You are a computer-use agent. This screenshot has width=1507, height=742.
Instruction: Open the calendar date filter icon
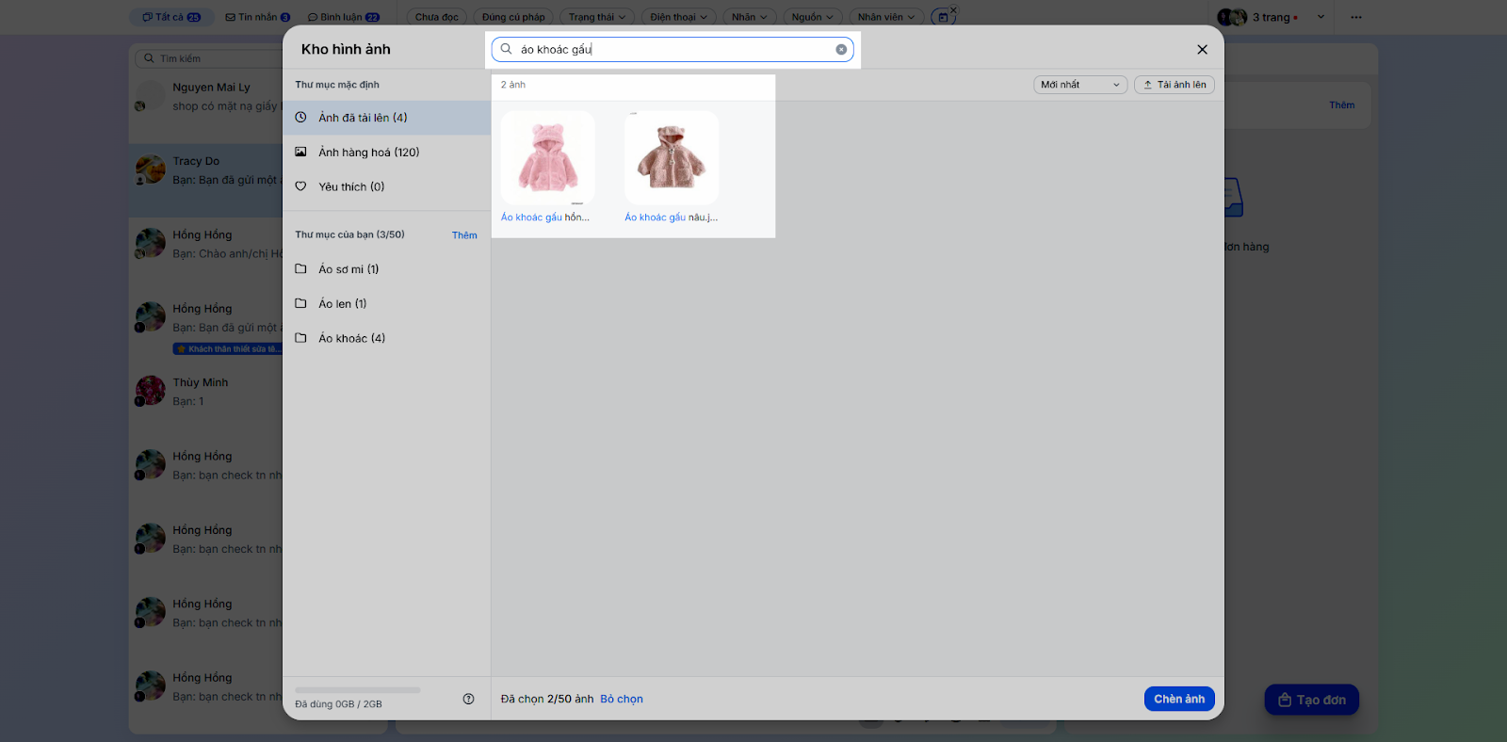tap(943, 17)
